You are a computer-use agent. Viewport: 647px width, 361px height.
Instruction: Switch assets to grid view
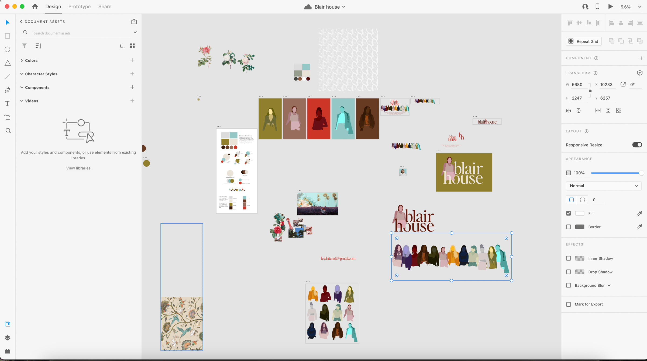(x=132, y=46)
